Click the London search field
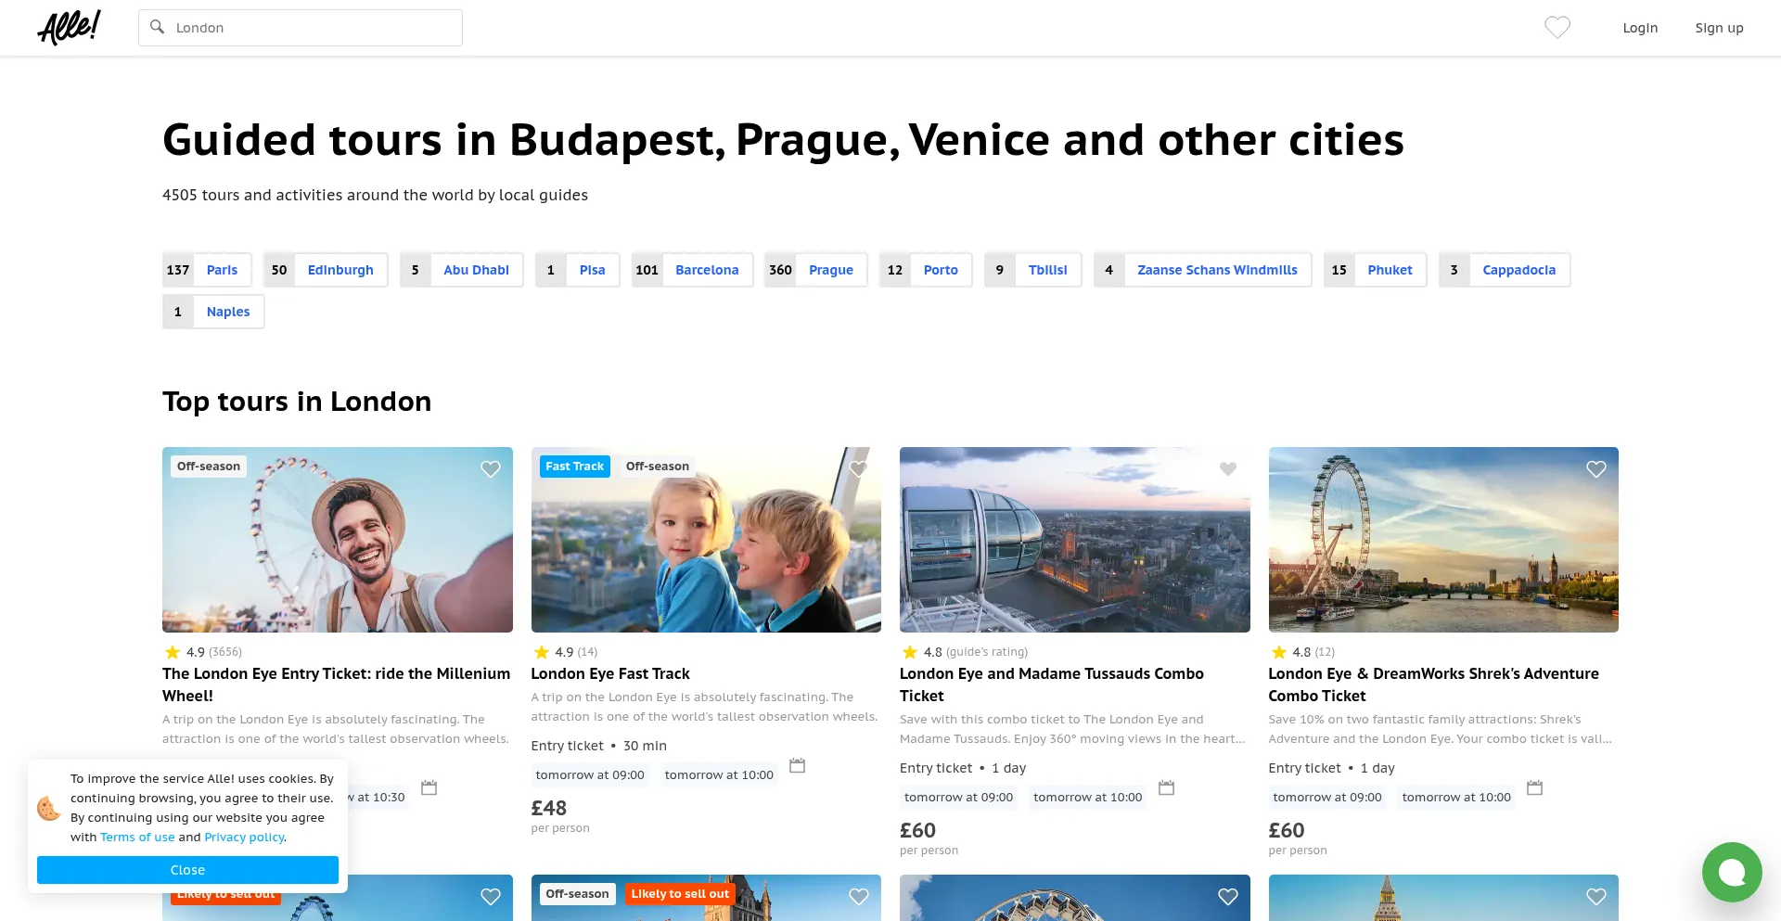1781x921 pixels. pyautogui.click(x=301, y=28)
